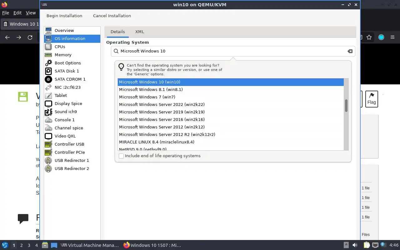Click the OS list scrollbar handle
Image resolution: width=400 pixels, height=250 pixels.
(346, 106)
